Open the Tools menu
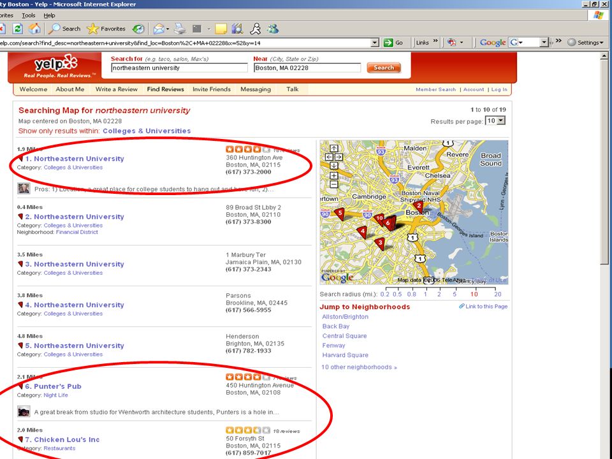Viewport: 612px width, 459px height. [x=28, y=15]
